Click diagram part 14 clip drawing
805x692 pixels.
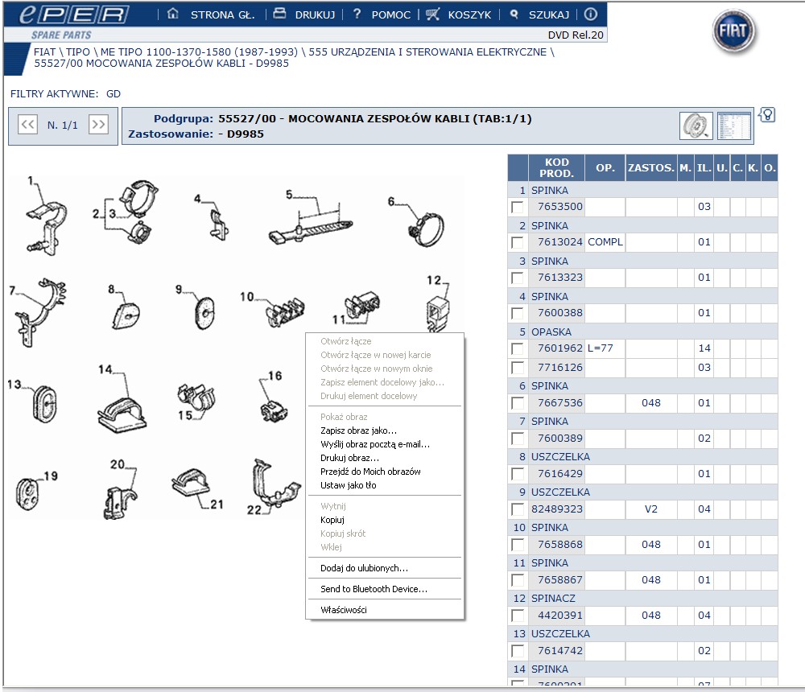pyautogui.click(x=122, y=414)
